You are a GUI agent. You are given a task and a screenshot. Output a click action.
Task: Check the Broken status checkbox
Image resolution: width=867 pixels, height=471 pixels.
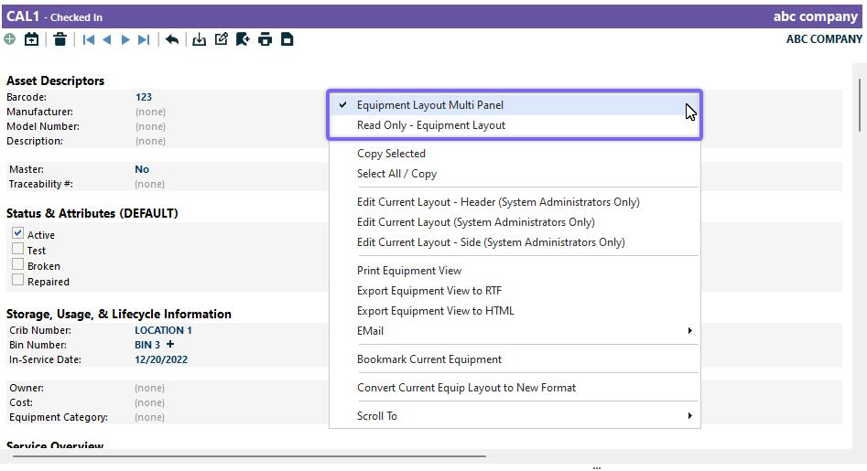[17, 265]
